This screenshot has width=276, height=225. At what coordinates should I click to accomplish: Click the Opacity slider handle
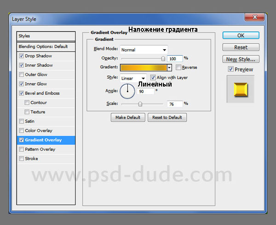tap(163, 58)
